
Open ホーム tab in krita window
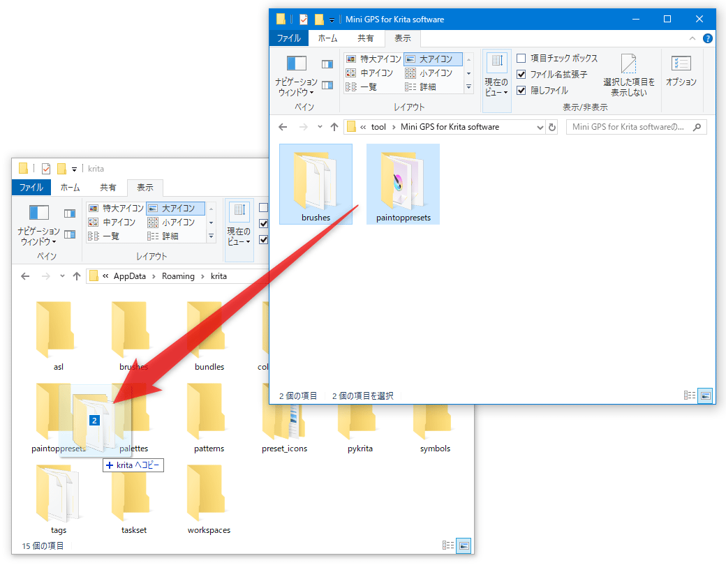pyautogui.click(x=70, y=188)
